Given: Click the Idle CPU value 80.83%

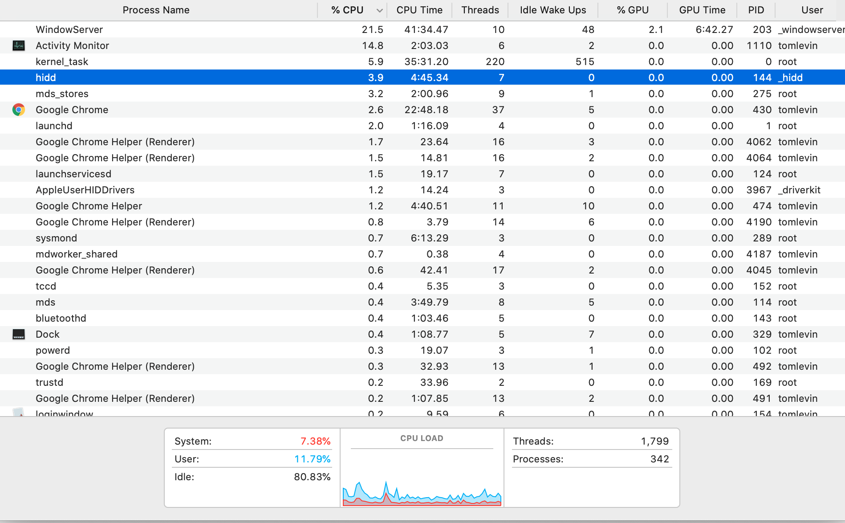Looking at the screenshot, I should coord(312,477).
